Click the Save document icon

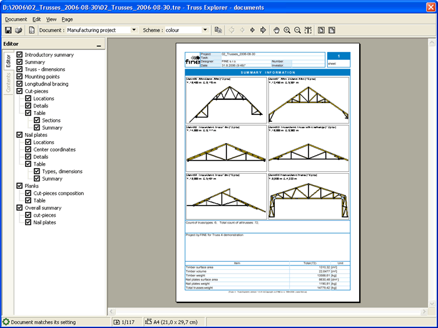(8, 30)
